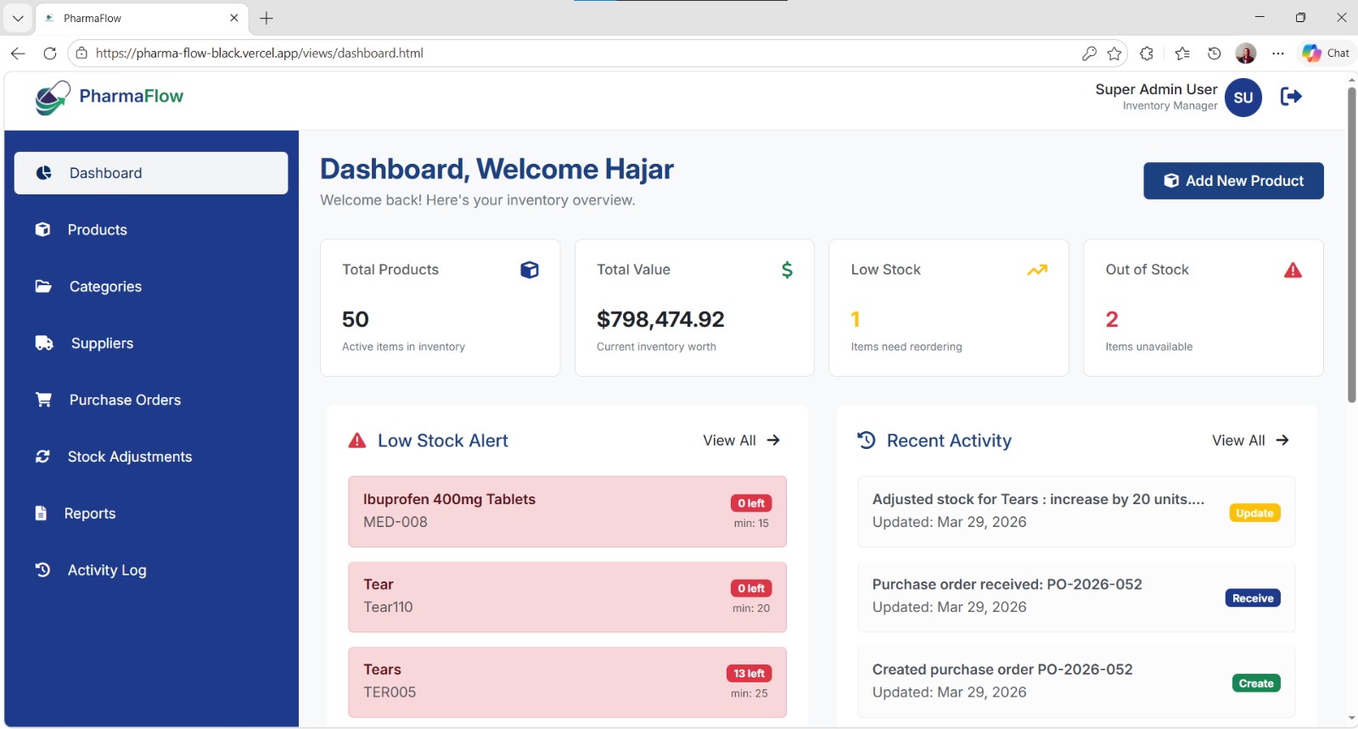
Task: Open the Copilot Chat button
Action: [x=1327, y=53]
